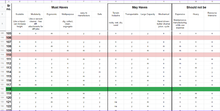Click Multipurpose value 'm' in row 109
The width and height of the screenshot is (220, 111).
[68, 51]
